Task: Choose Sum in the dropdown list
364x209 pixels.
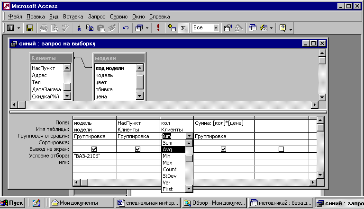Action: pos(173,143)
